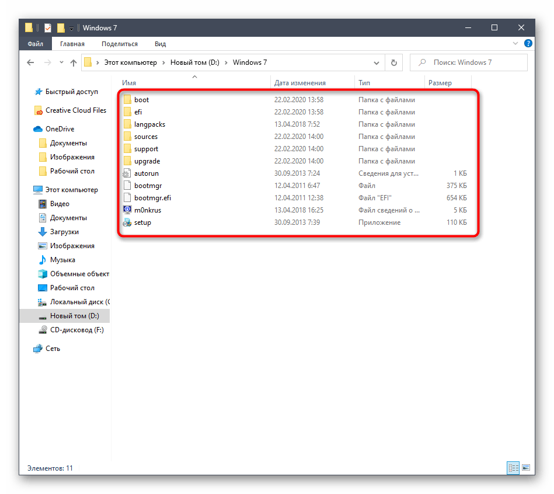Open Загрузки in the sidebar
Viewport: 554px width, 494px height.
(x=58, y=232)
